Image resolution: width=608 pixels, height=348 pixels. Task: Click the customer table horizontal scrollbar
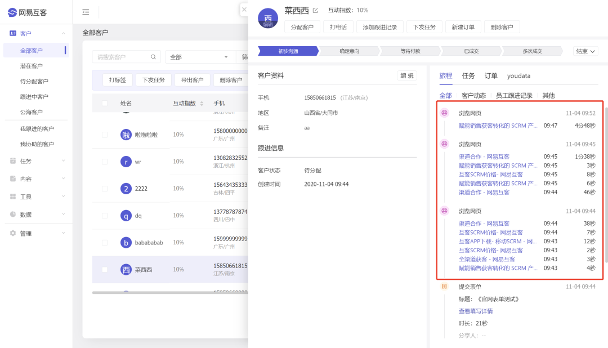[170, 292]
